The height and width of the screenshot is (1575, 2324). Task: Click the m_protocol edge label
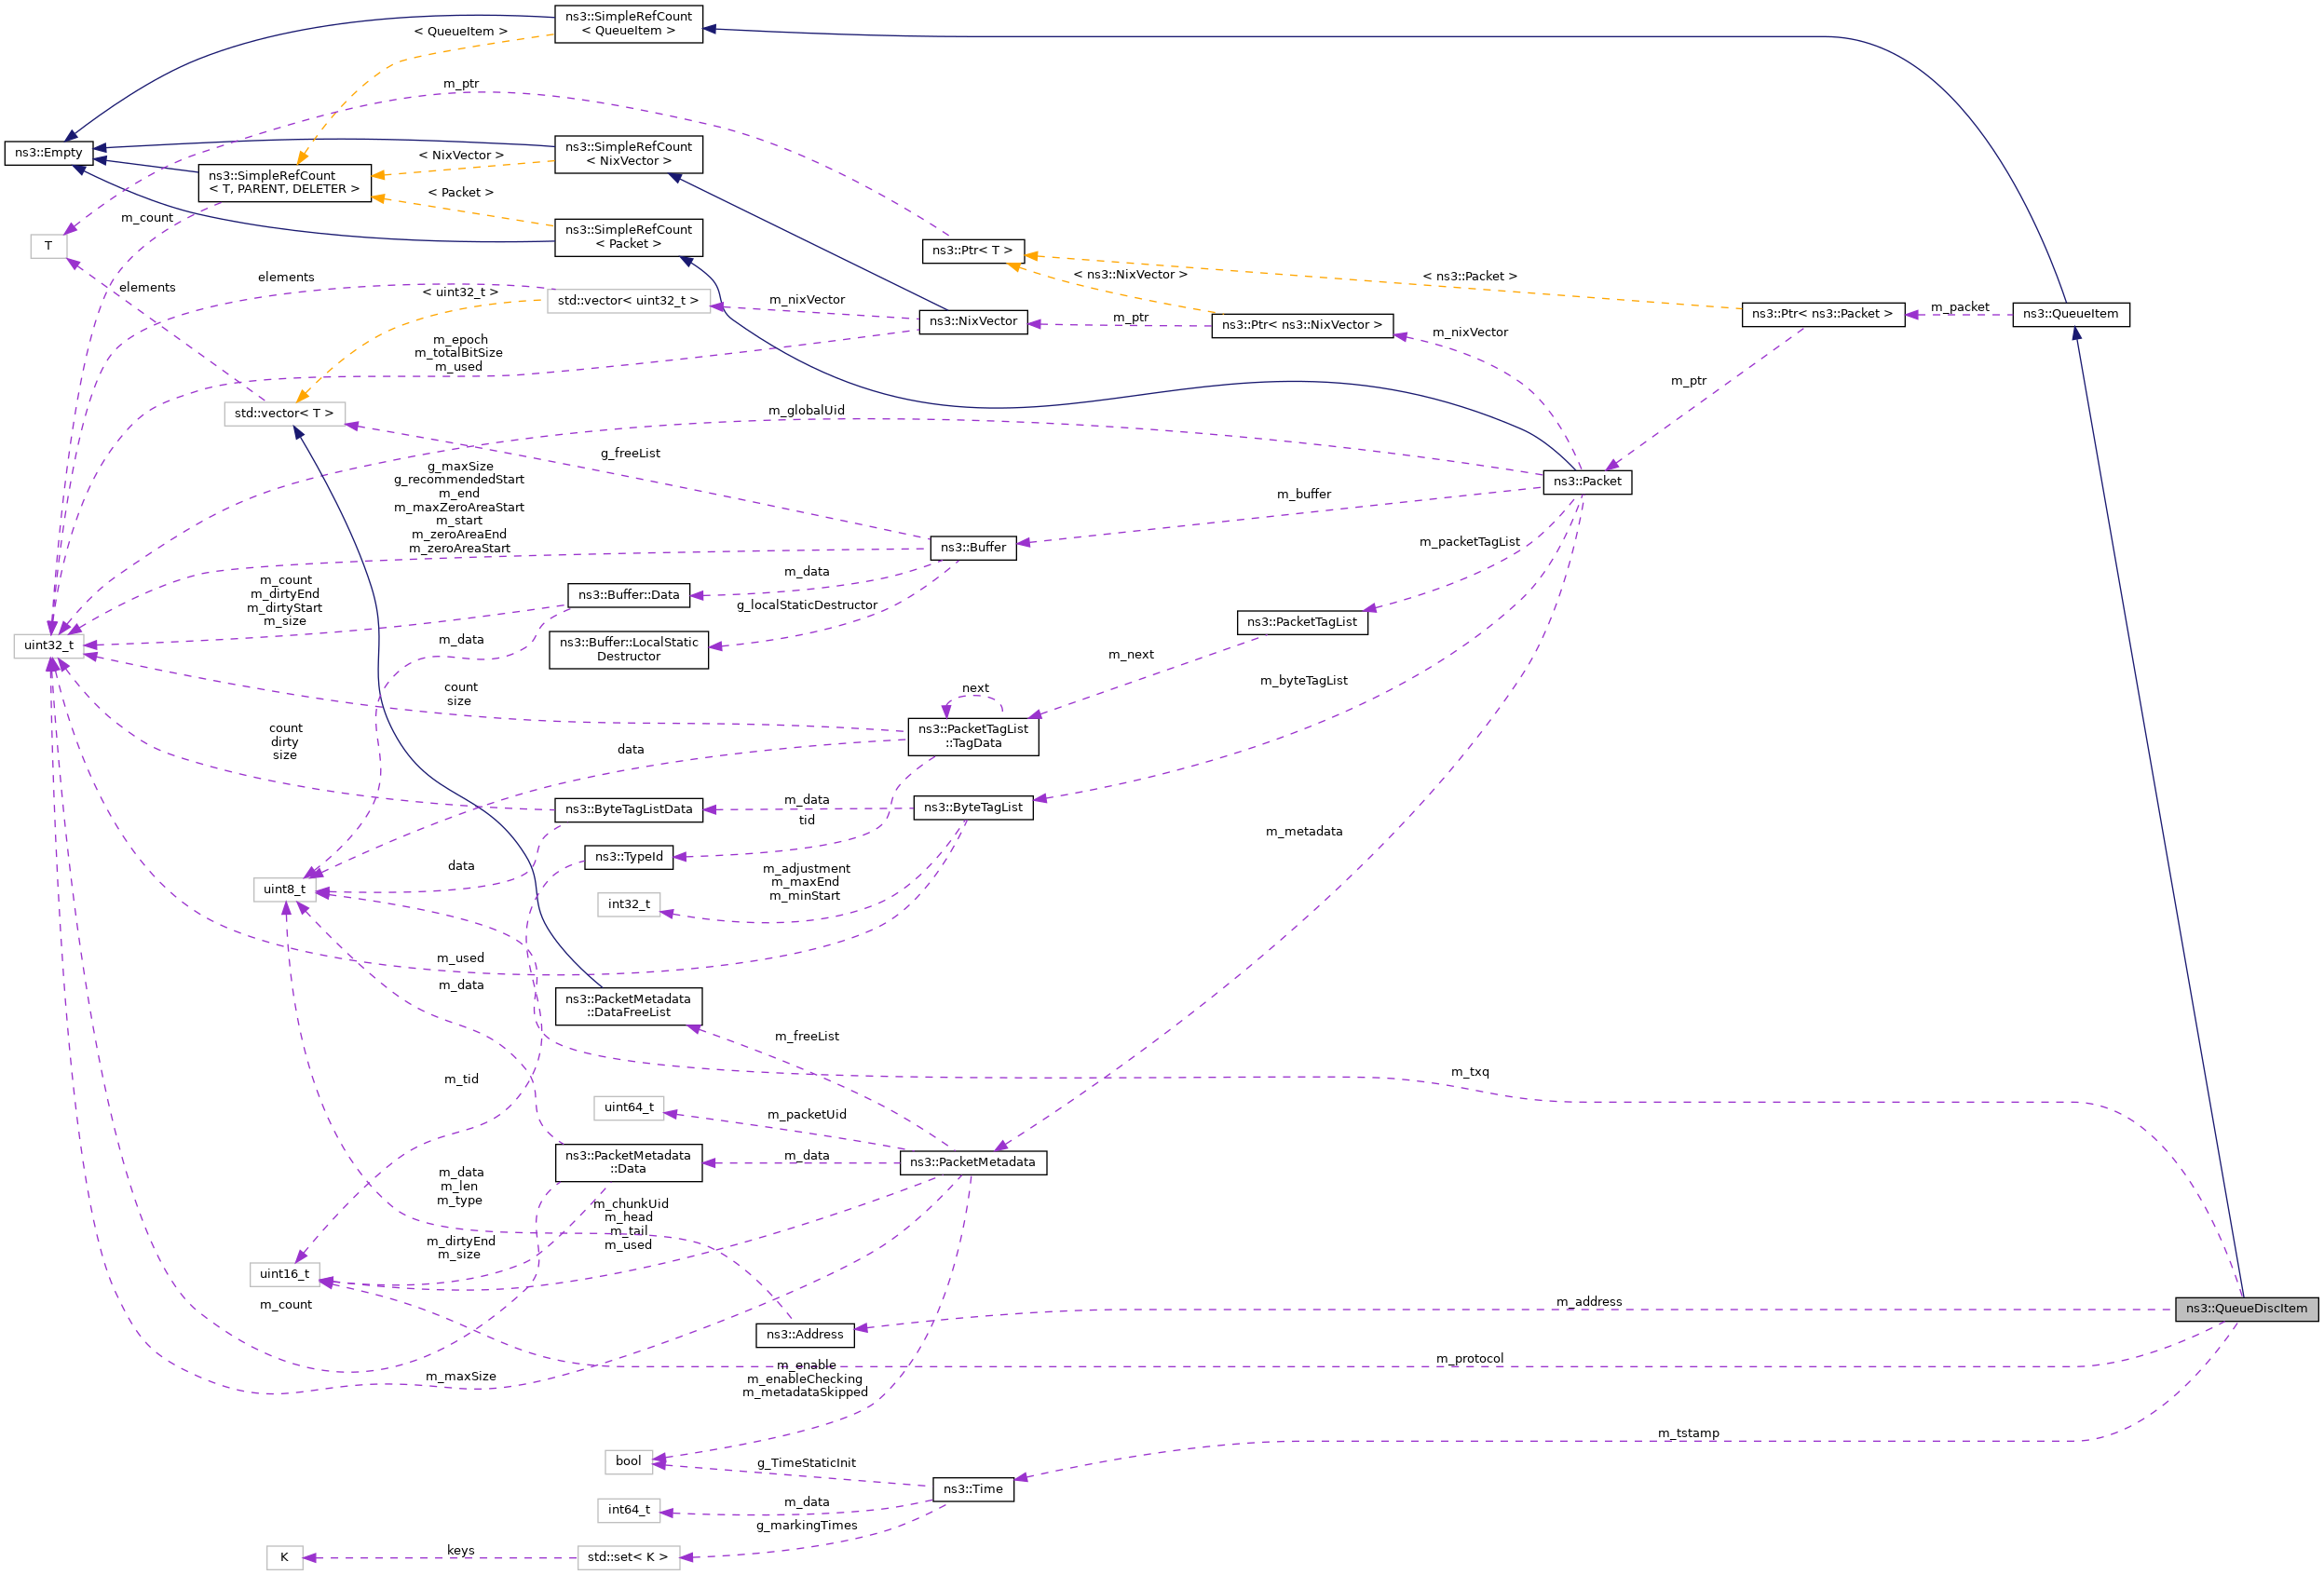click(1470, 1359)
